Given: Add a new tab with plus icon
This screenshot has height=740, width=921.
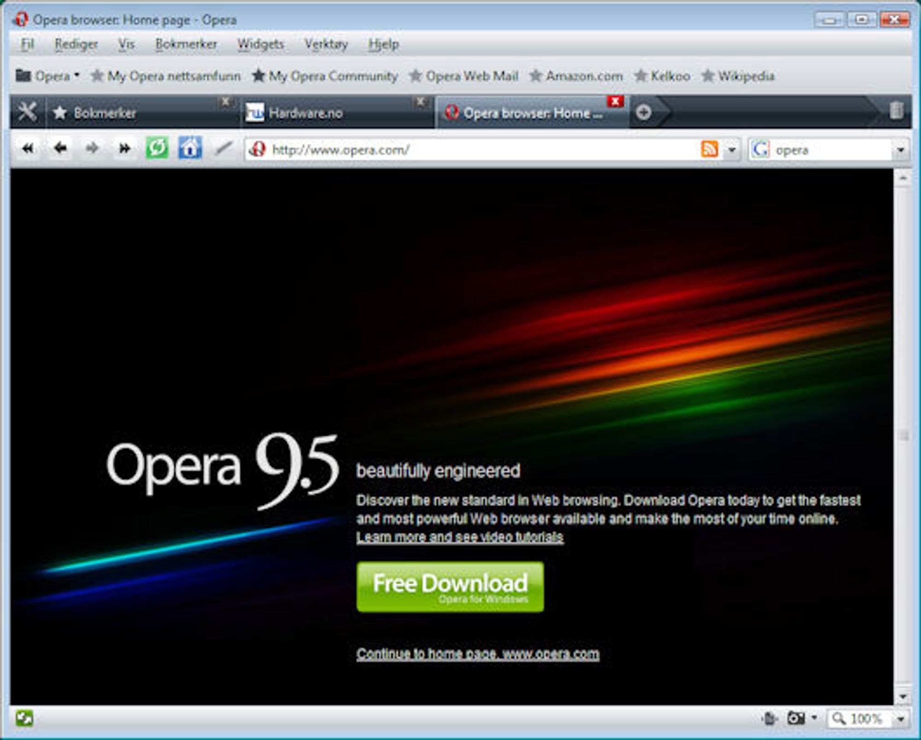Looking at the screenshot, I should point(643,112).
